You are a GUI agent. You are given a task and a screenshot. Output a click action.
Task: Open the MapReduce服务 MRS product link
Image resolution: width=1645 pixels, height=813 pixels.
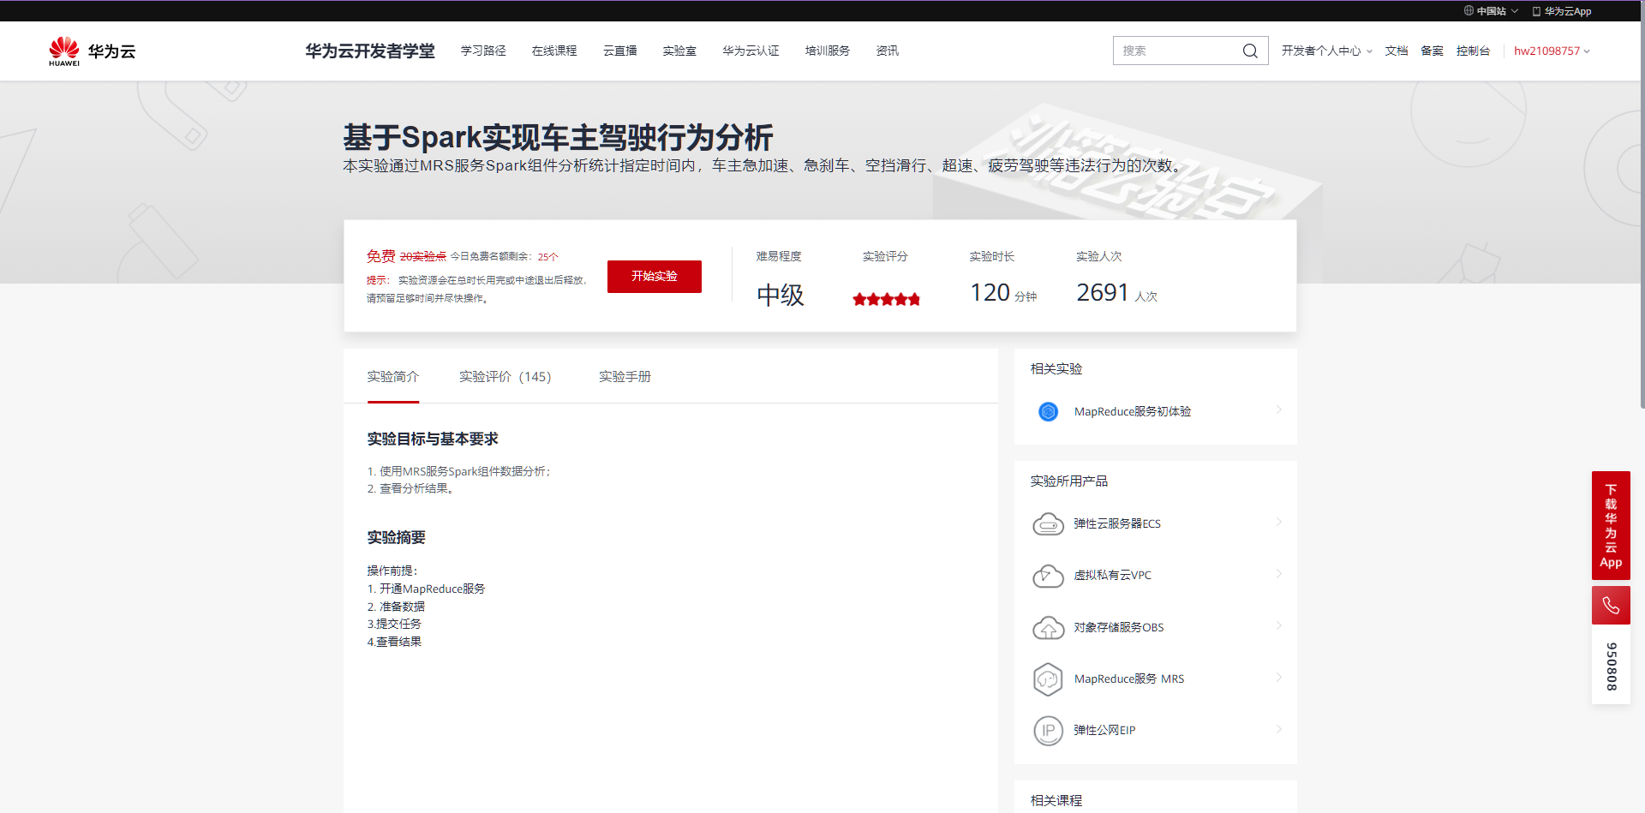point(1129,679)
